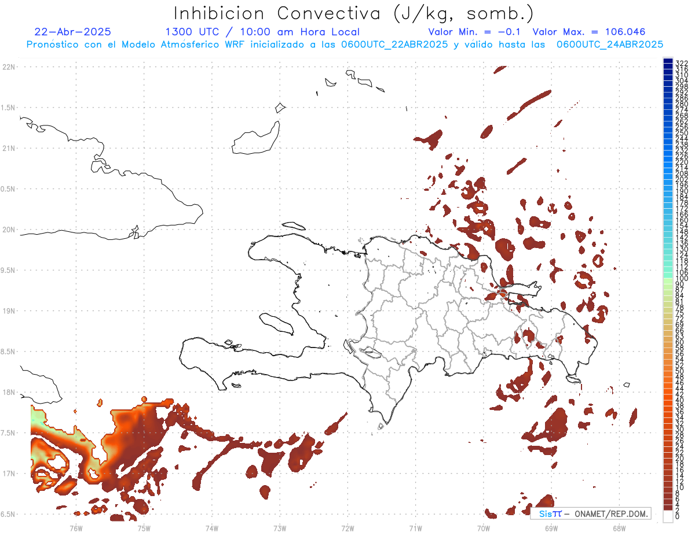The width and height of the screenshot is (695, 536).
Task: Click the '0' value at color scale bottom
Action: 677,516
